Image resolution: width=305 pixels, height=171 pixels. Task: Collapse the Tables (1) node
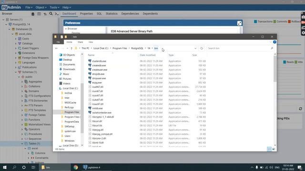pos(22,143)
